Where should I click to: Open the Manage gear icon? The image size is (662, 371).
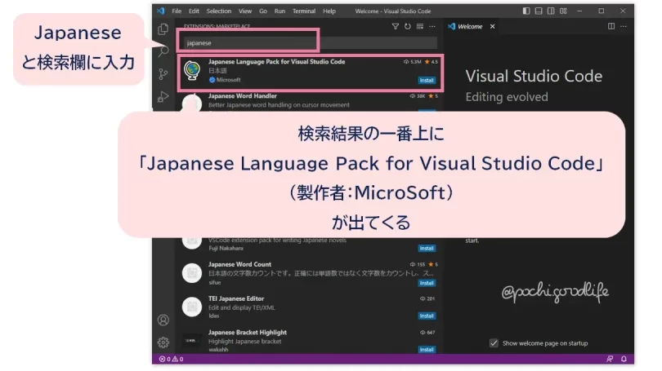click(163, 342)
